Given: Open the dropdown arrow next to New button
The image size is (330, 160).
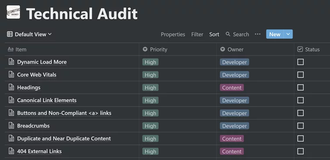Looking at the screenshot, I should [288, 34].
